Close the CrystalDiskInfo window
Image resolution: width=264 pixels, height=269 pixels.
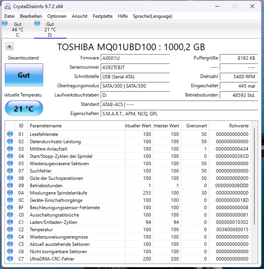(x=252, y=6)
